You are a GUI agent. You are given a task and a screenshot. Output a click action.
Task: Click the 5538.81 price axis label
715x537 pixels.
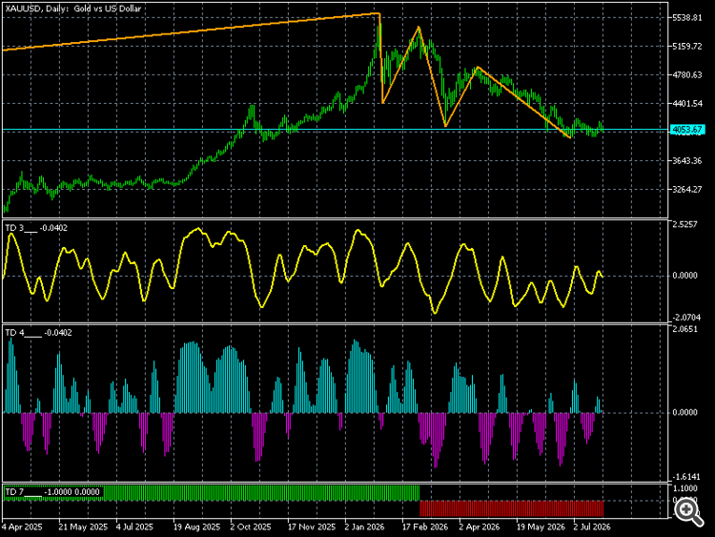[687, 18]
